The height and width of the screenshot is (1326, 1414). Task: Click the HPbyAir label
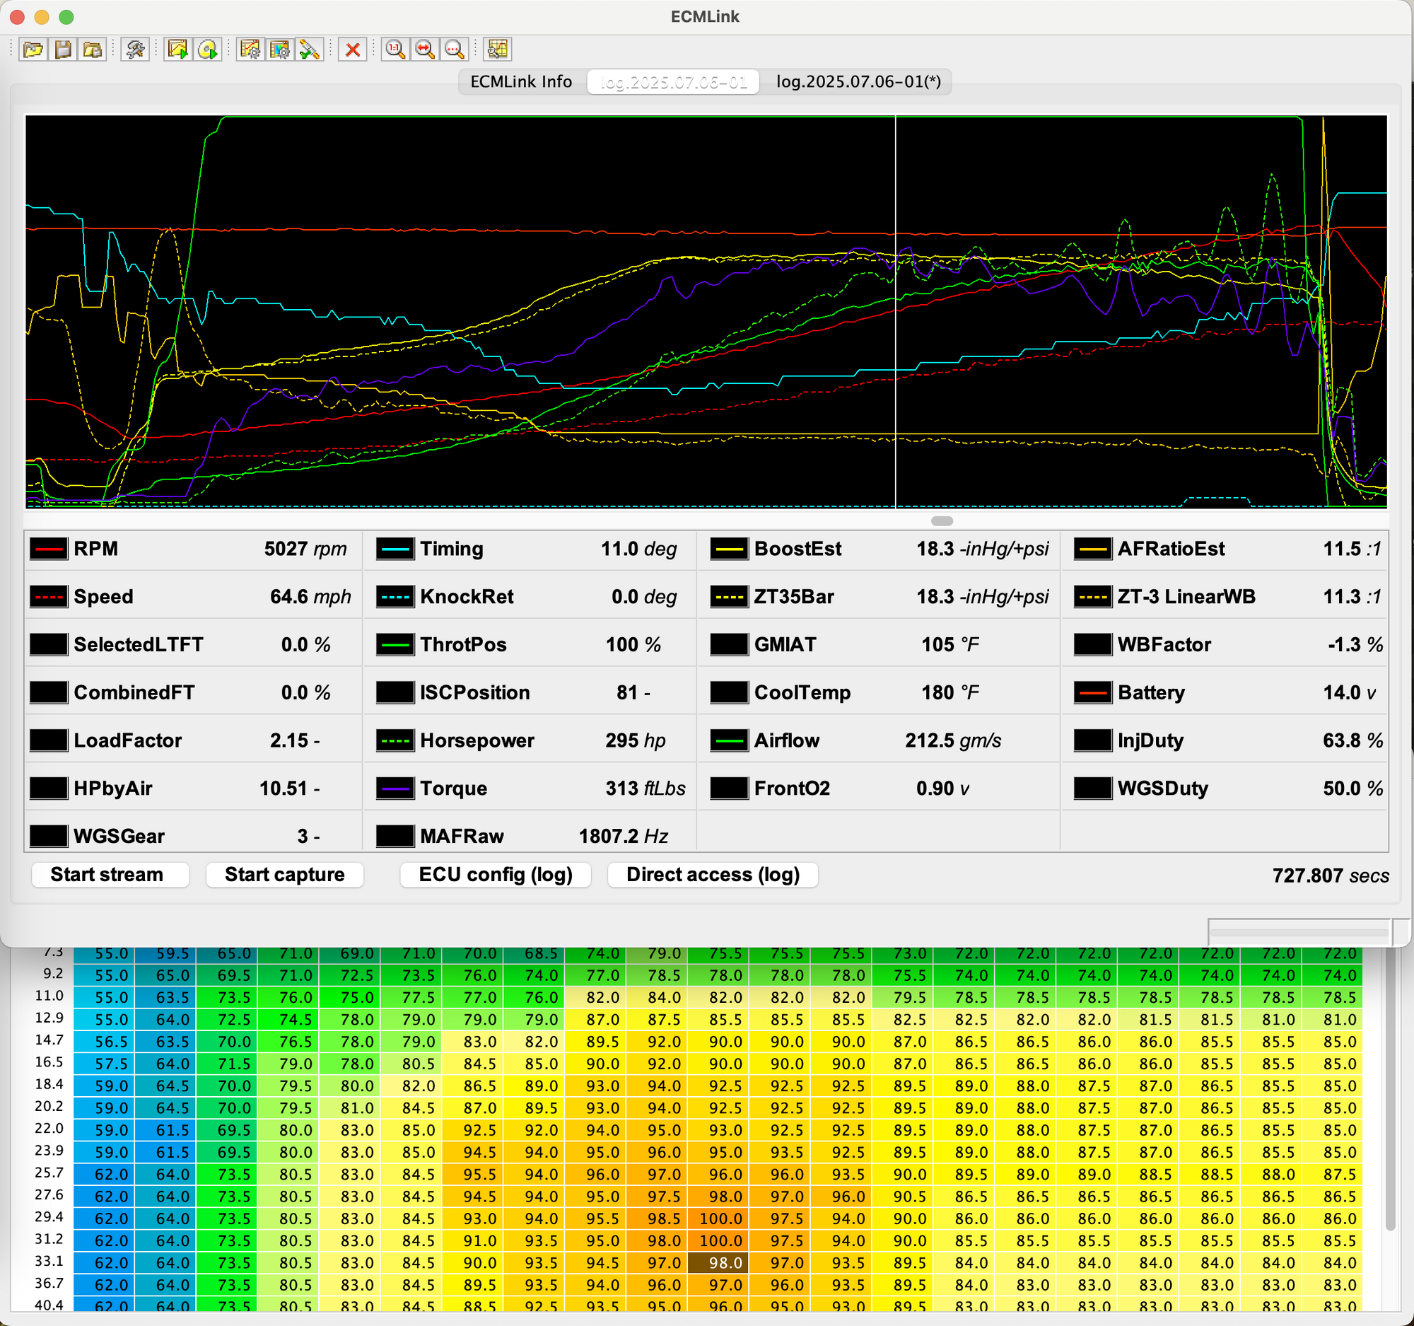click(113, 789)
